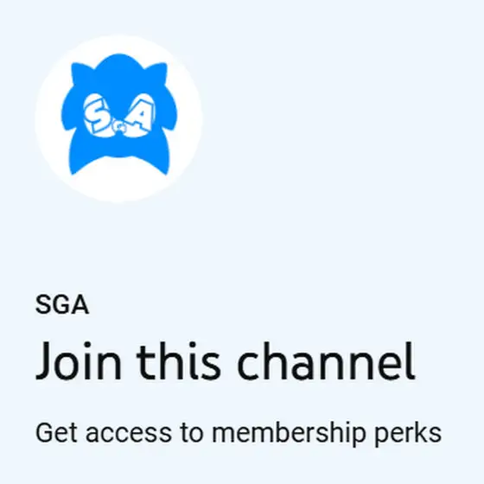Click the letter S in the logo
The height and width of the screenshot is (484, 484).
(x=97, y=113)
